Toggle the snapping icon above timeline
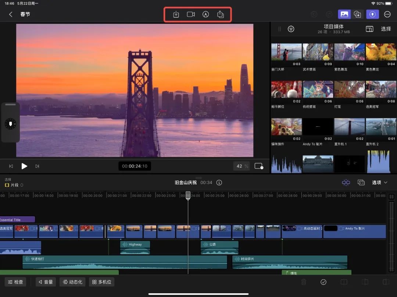 (346, 182)
